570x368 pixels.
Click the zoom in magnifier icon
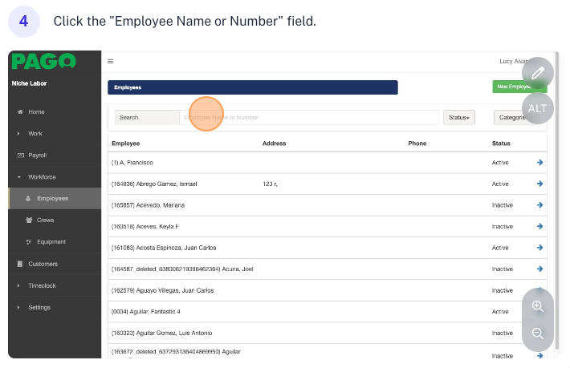pos(538,306)
